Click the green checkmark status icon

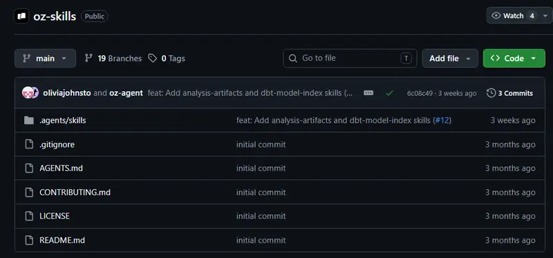coord(389,93)
